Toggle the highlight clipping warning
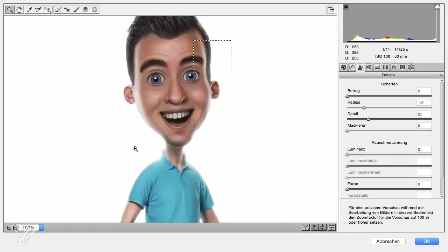This screenshot has width=448, height=252. [437, 6]
